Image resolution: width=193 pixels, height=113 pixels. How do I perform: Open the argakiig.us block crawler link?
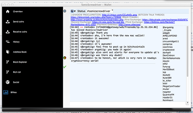pyautogui.click(x=97, y=20)
